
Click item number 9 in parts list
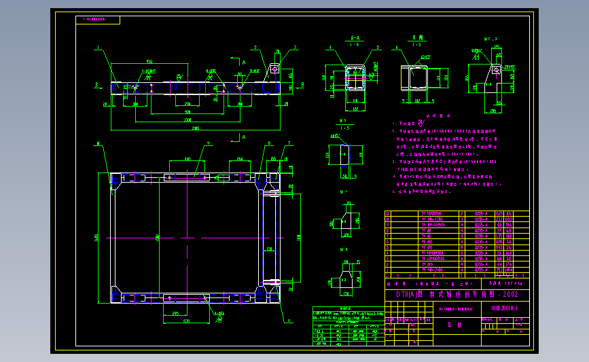click(388, 225)
